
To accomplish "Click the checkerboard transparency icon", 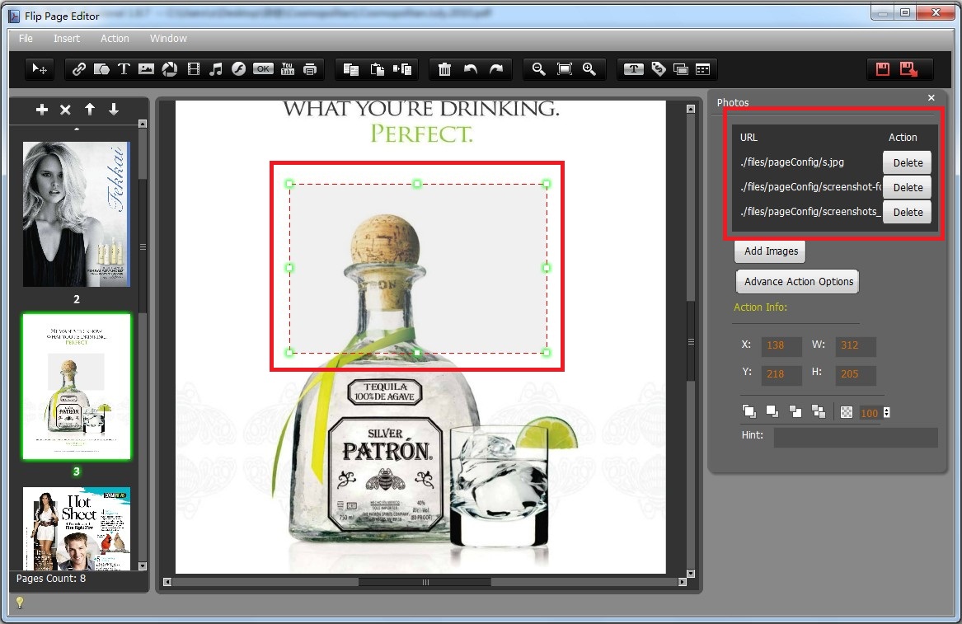I will pos(847,412).
